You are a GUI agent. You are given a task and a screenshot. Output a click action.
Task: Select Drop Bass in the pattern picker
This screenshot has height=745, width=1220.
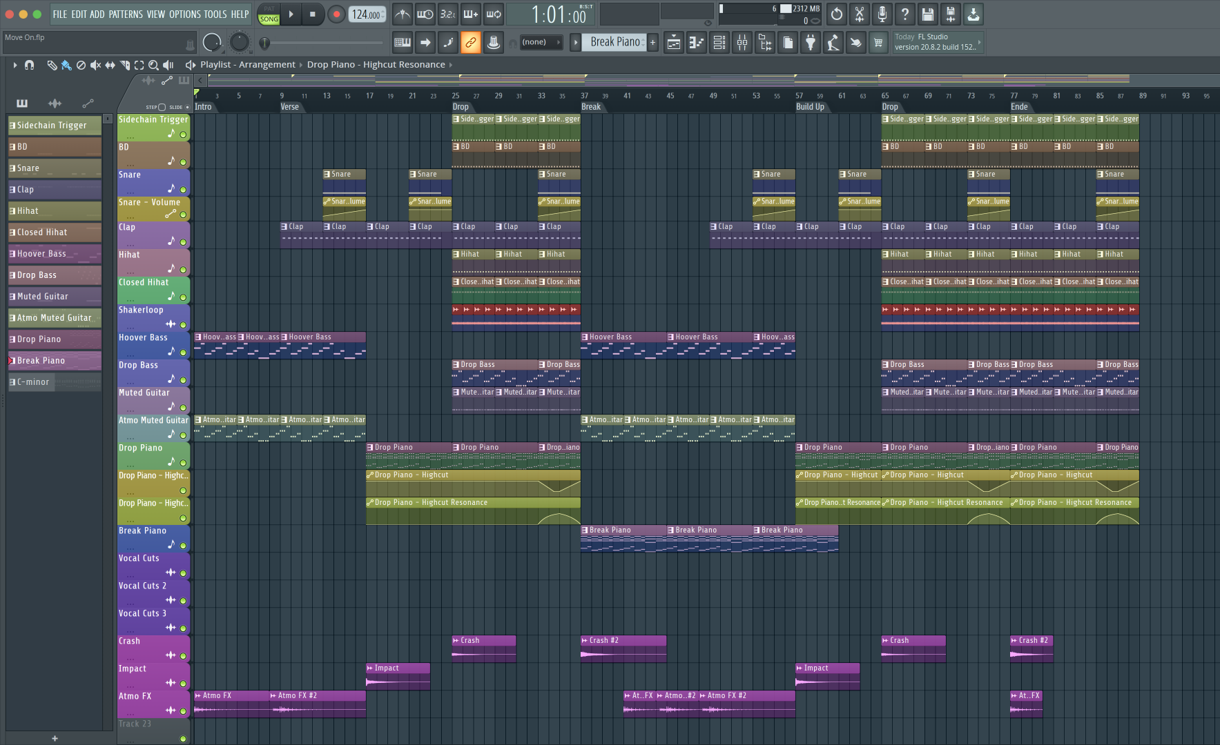pyautogui.click(x=55, y=275)
